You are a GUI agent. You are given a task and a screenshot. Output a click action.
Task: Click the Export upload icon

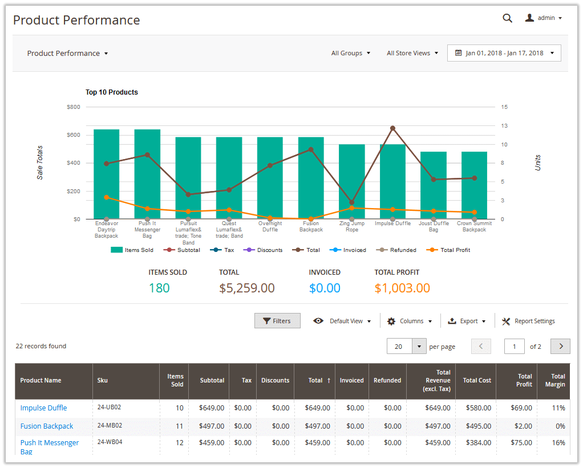click(452, 321)
